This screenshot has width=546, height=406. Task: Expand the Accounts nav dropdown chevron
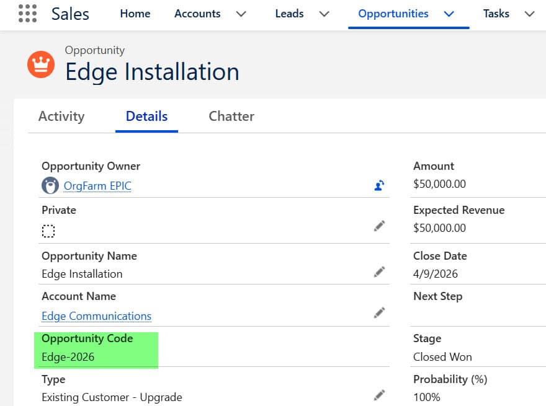pyautogui.click(x=241, y=14)
